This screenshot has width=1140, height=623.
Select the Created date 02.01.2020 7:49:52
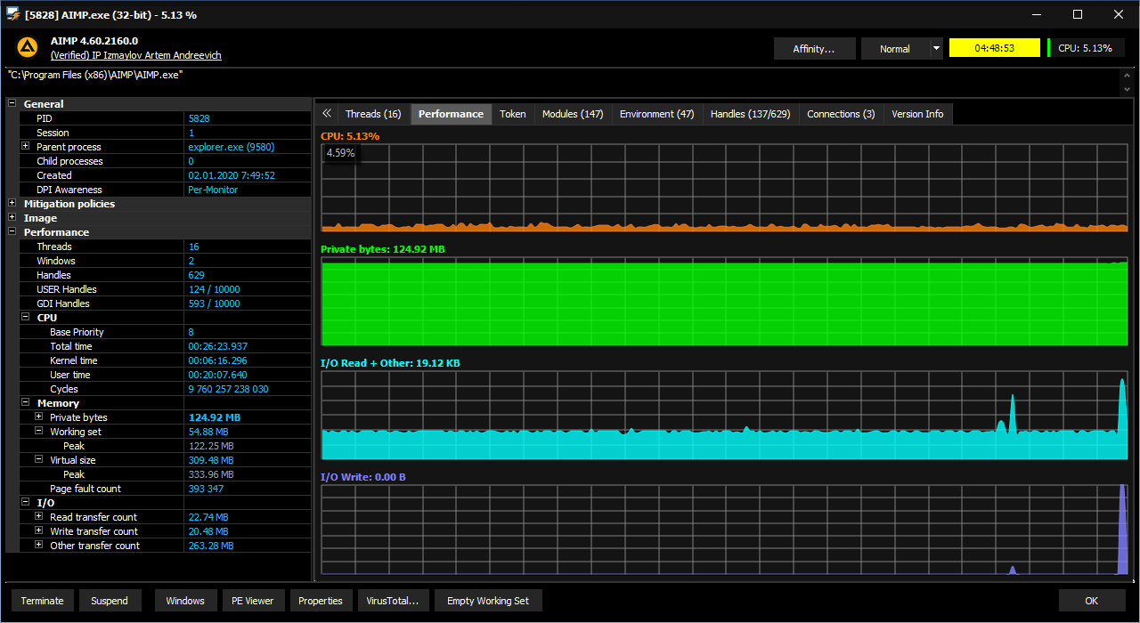click(x=232, y=175)
